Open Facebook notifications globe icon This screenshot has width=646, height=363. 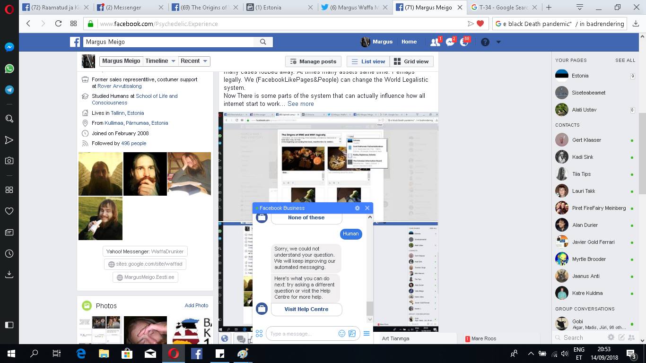tap(464, 42)
